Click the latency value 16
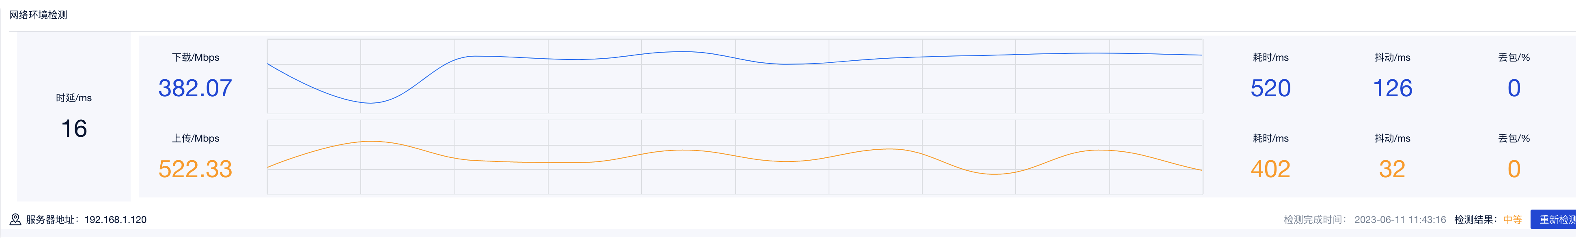The image size is (1576, 246). (x=74, y=129)
